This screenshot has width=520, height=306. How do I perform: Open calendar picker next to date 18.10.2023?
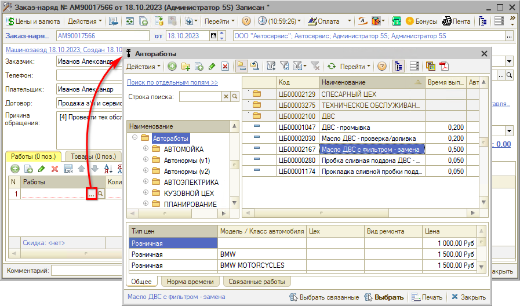pyautogui.click(x=214, y=36)
